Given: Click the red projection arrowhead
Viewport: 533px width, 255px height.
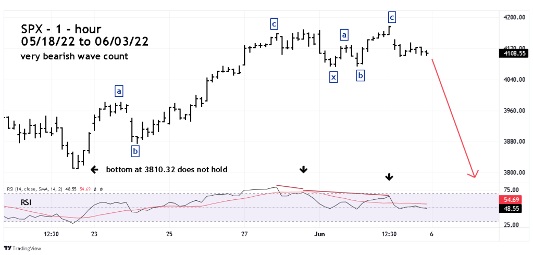Looking at the screenshot, I should 474,174.
